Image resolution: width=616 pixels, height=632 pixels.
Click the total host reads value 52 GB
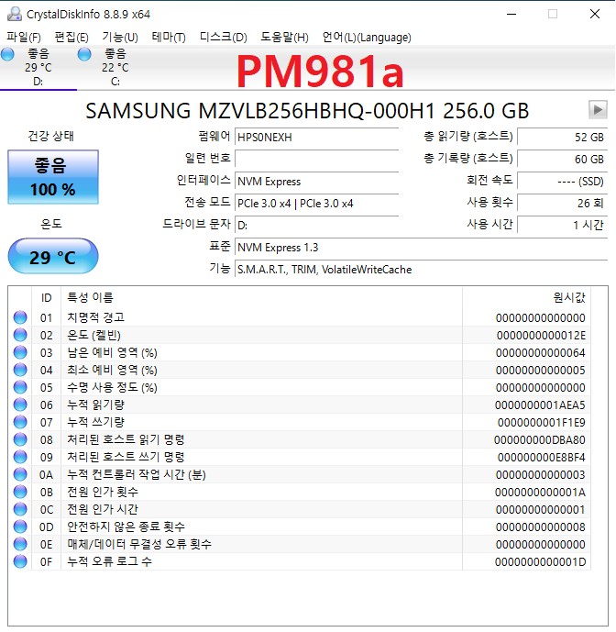click(563, 137)
